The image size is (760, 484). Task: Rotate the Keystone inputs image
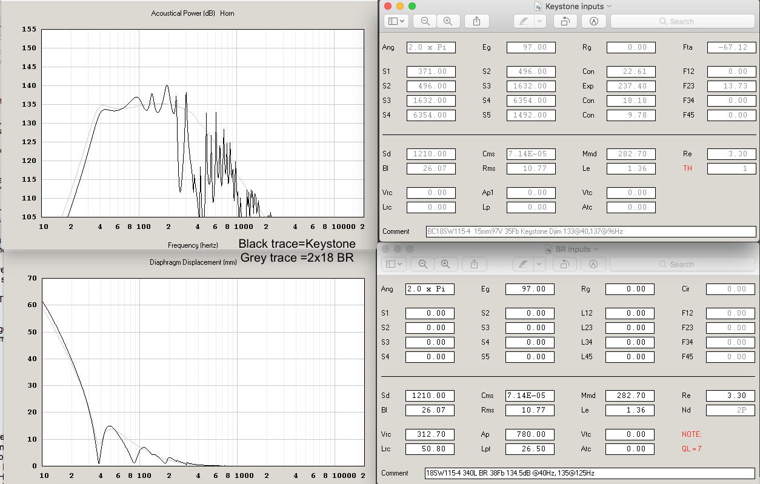pyautogui.click(x=565, y=21)
